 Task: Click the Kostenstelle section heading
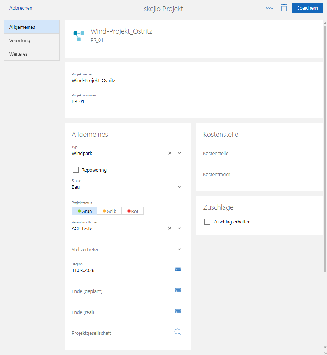(x=221, y=134)
